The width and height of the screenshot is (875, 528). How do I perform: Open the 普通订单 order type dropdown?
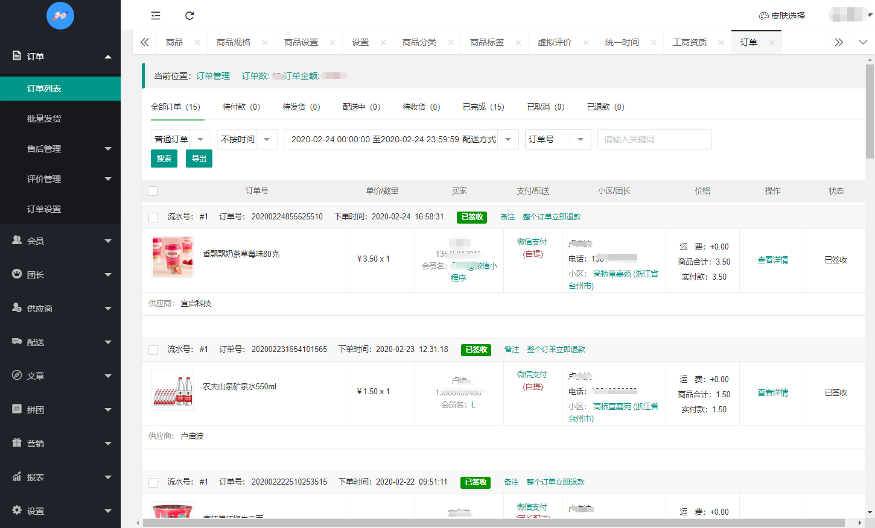181,139
